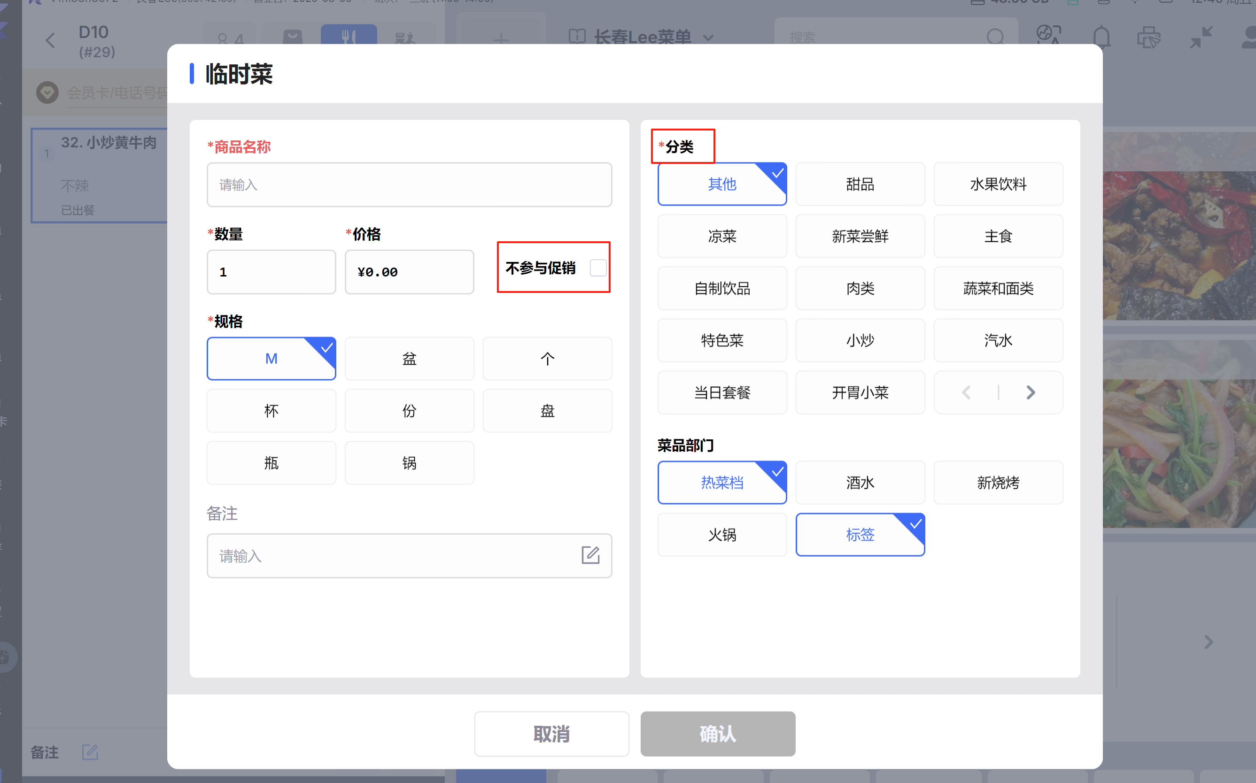This screenshot has height=783, width=1256.
Task: Click the 数量 quantity field
Action: tap(271, 272)
